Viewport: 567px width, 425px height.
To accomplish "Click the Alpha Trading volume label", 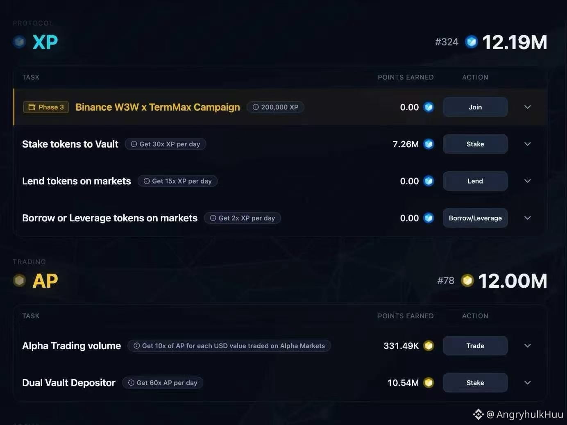I will (72, 345).
